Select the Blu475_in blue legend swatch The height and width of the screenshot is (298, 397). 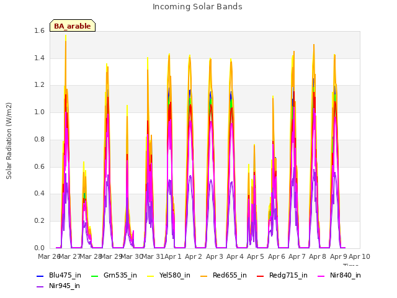click(x=40, y=276)
